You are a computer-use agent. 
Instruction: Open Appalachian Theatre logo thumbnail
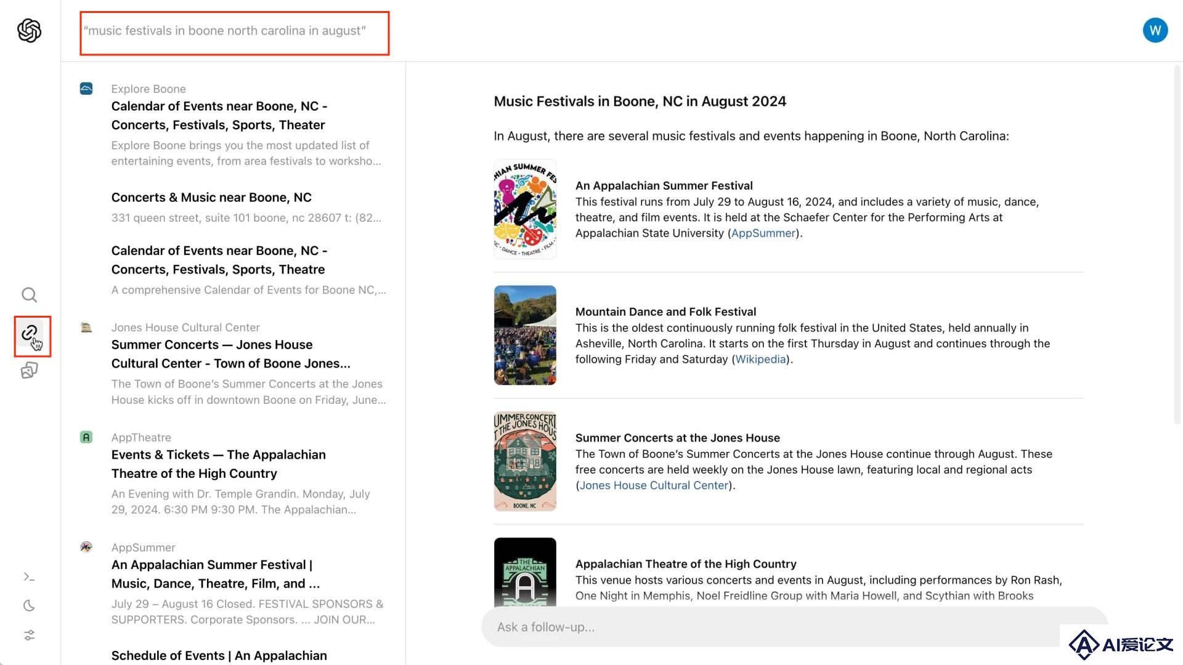tap(525, 573)
